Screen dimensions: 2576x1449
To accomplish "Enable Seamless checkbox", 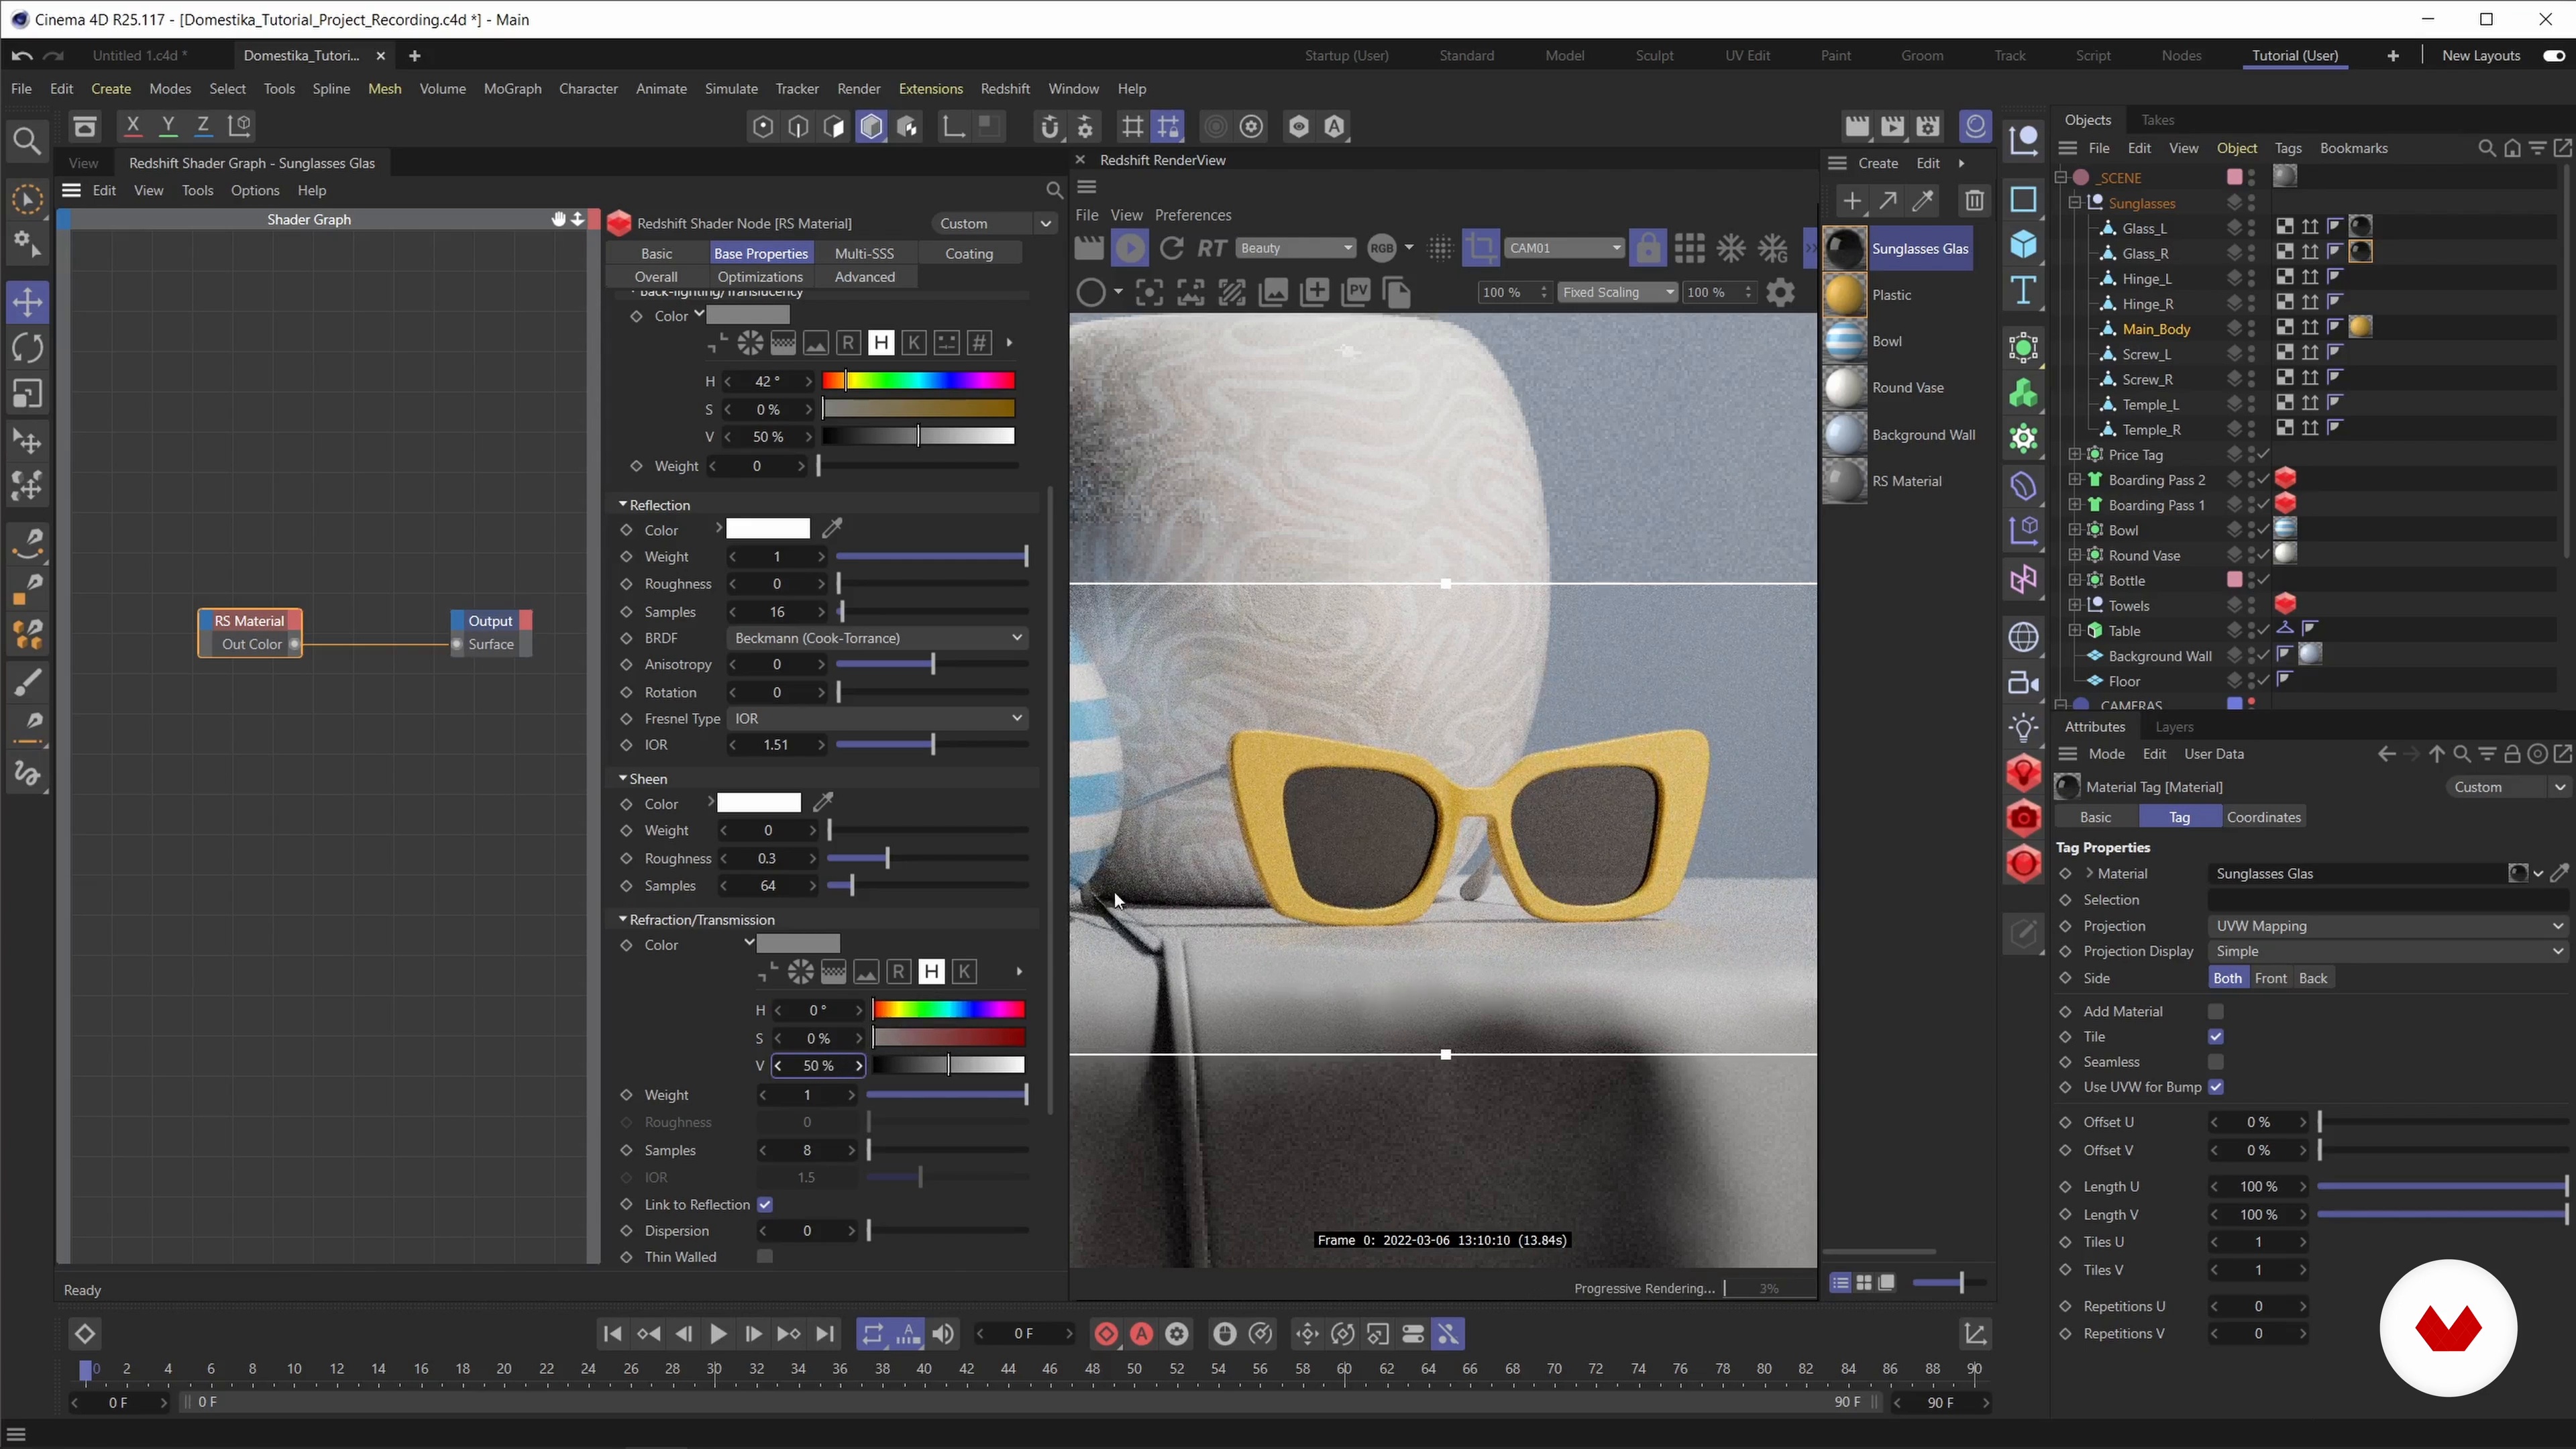I will tap(2216, 1062).
